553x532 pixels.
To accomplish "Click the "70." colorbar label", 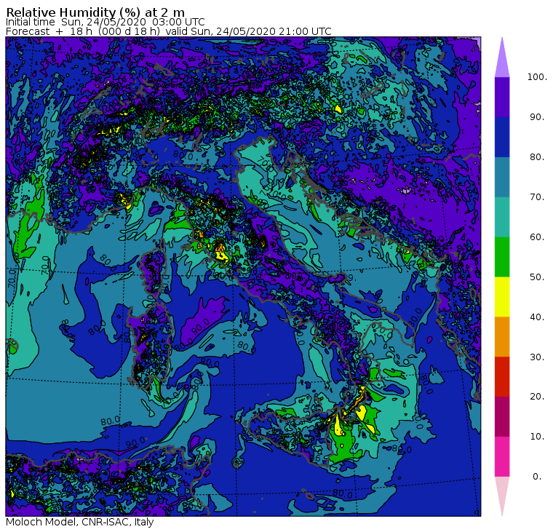I will coord(537,196).
